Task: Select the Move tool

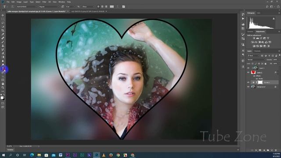Action: tap(3, 15)
